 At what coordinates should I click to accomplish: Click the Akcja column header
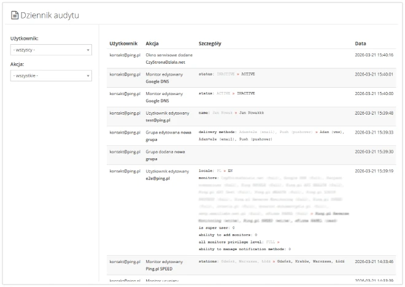point(153,44)
